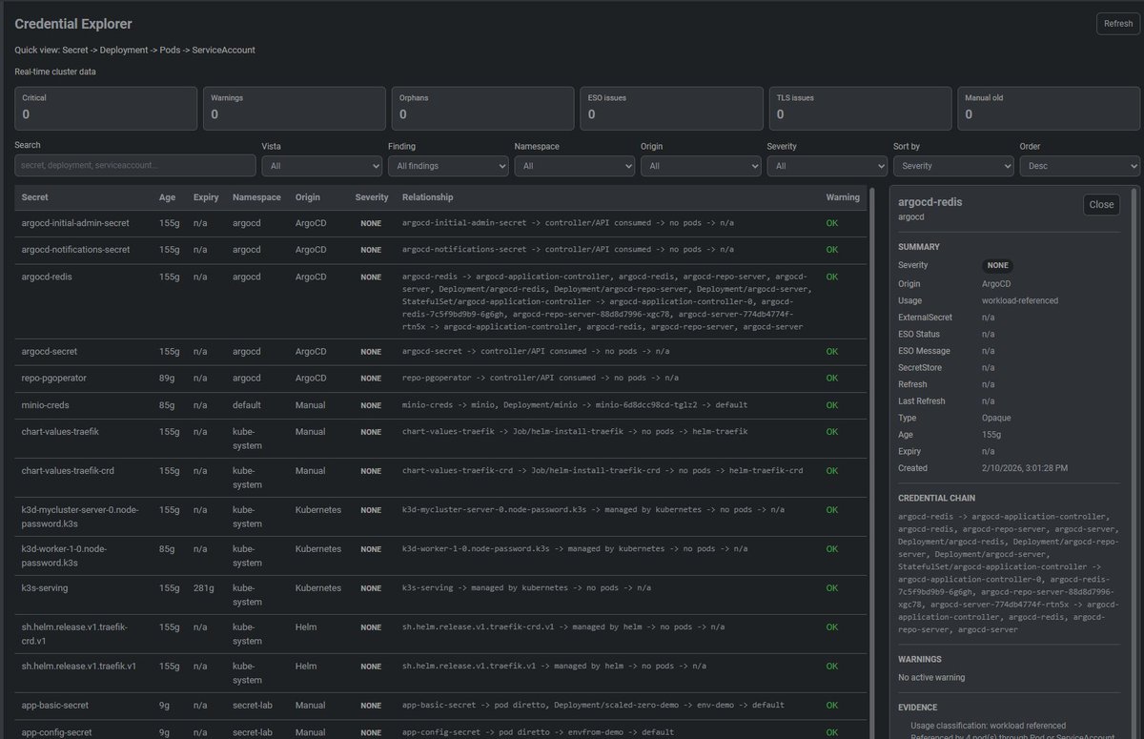The image size is (1144, 739).
Task: Select the Warnings summary card
Action: pos(294,108)
